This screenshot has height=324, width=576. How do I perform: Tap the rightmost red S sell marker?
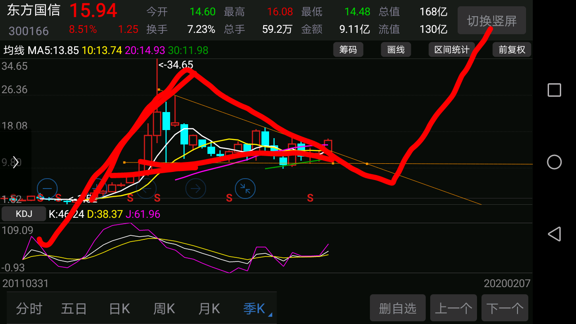click(310, 198)
